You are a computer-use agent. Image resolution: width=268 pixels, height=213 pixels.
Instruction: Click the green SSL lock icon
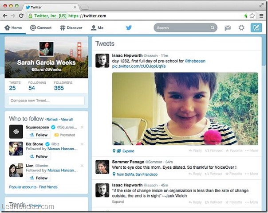31,16
